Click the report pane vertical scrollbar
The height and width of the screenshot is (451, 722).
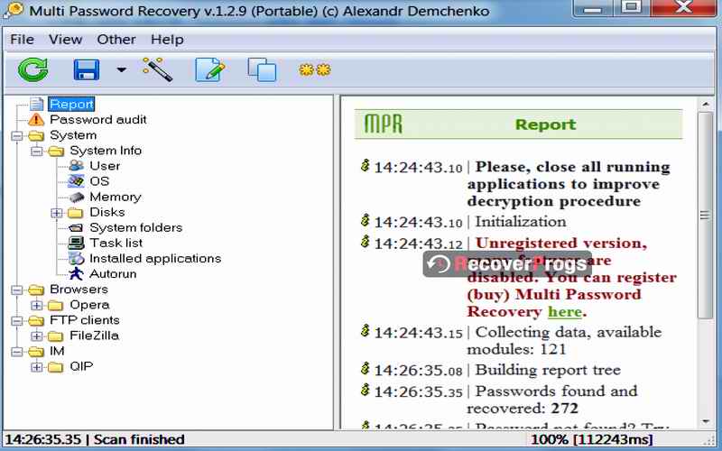[x=704, y=216]
